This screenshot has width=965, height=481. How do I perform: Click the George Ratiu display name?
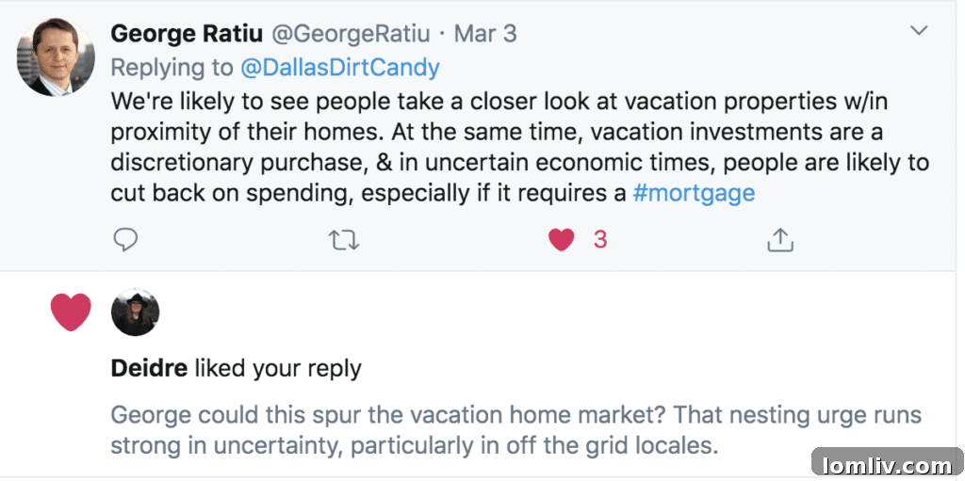coord(187,34)
